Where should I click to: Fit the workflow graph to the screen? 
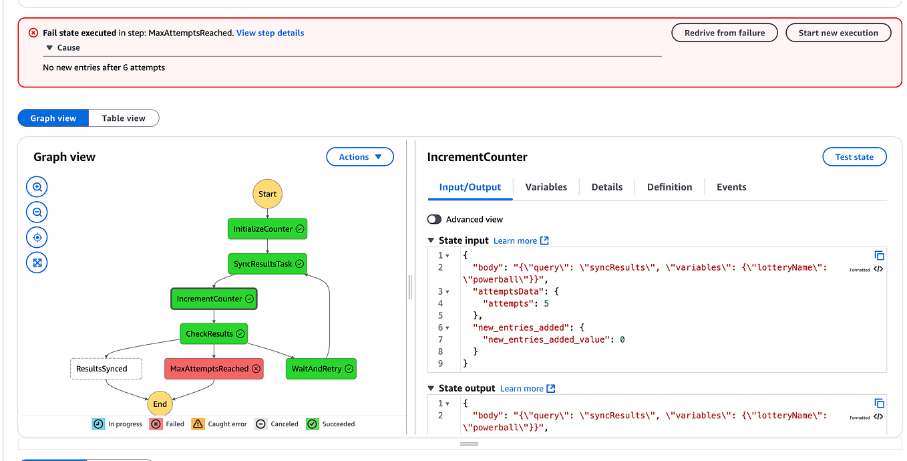coord(37,262)
